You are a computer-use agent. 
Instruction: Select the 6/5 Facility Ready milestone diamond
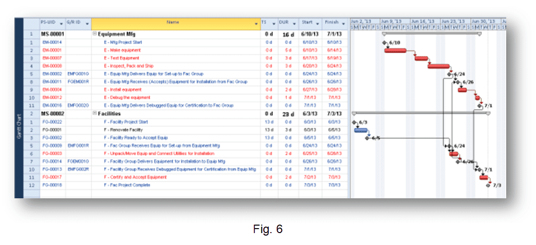click(x=367, y=138)
